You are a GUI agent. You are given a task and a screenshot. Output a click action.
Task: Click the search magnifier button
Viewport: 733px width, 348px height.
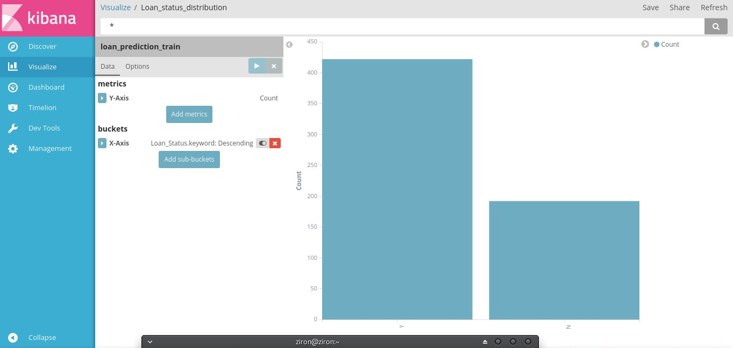pyautogui.click(x=716, y=26)
